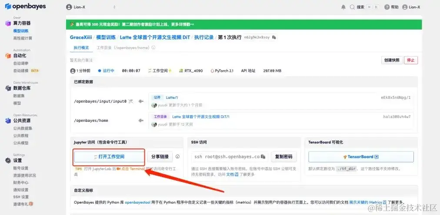Open 公共教程 in the sidebar
The image size is (440, 215).
pos(21,135)
